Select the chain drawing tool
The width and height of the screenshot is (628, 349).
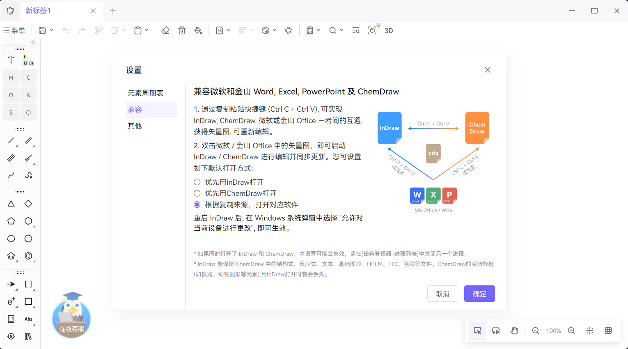point(11,175)
